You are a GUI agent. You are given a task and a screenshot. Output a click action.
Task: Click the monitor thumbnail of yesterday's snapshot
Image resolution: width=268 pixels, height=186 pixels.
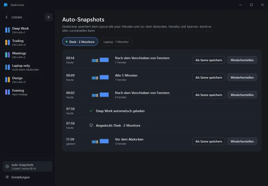pyautogui.click(x=100, y=141)
